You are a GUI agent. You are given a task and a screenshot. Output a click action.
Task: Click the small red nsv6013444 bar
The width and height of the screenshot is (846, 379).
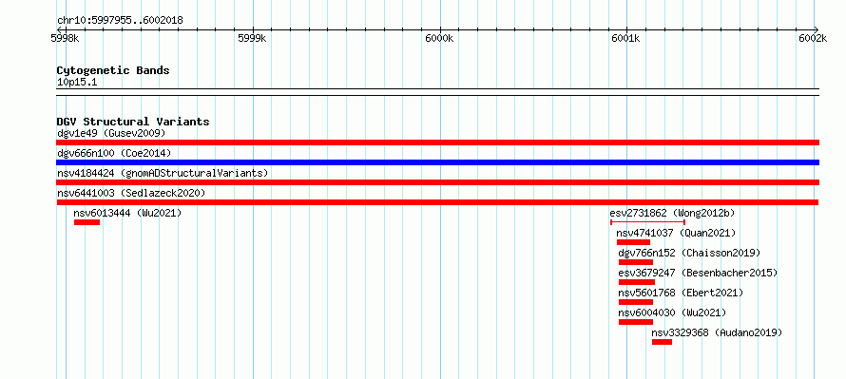(x=87, y=222)
